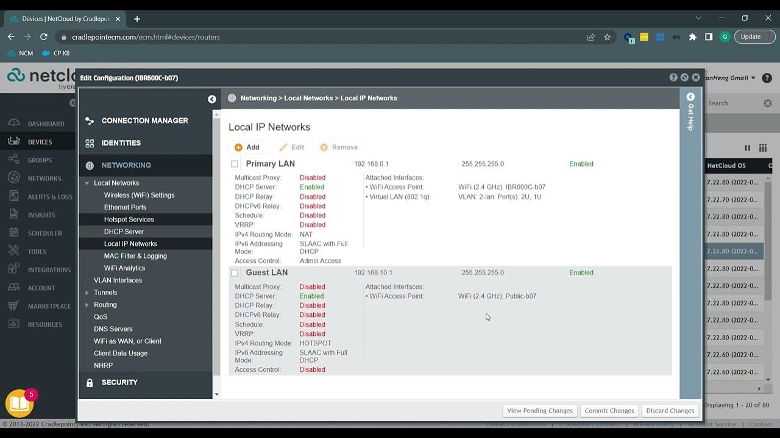This screenshot has height=438, width=780.
Task: Open the CP KB bookmark
Action: (x=56, y=54)
